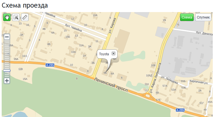The image size is (215, 117).
Task: Click the zoom slider handle
Action: tap(7, 70)
